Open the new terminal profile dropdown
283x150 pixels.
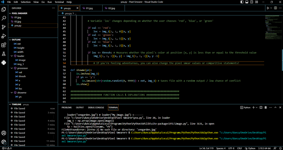[257, 107]
